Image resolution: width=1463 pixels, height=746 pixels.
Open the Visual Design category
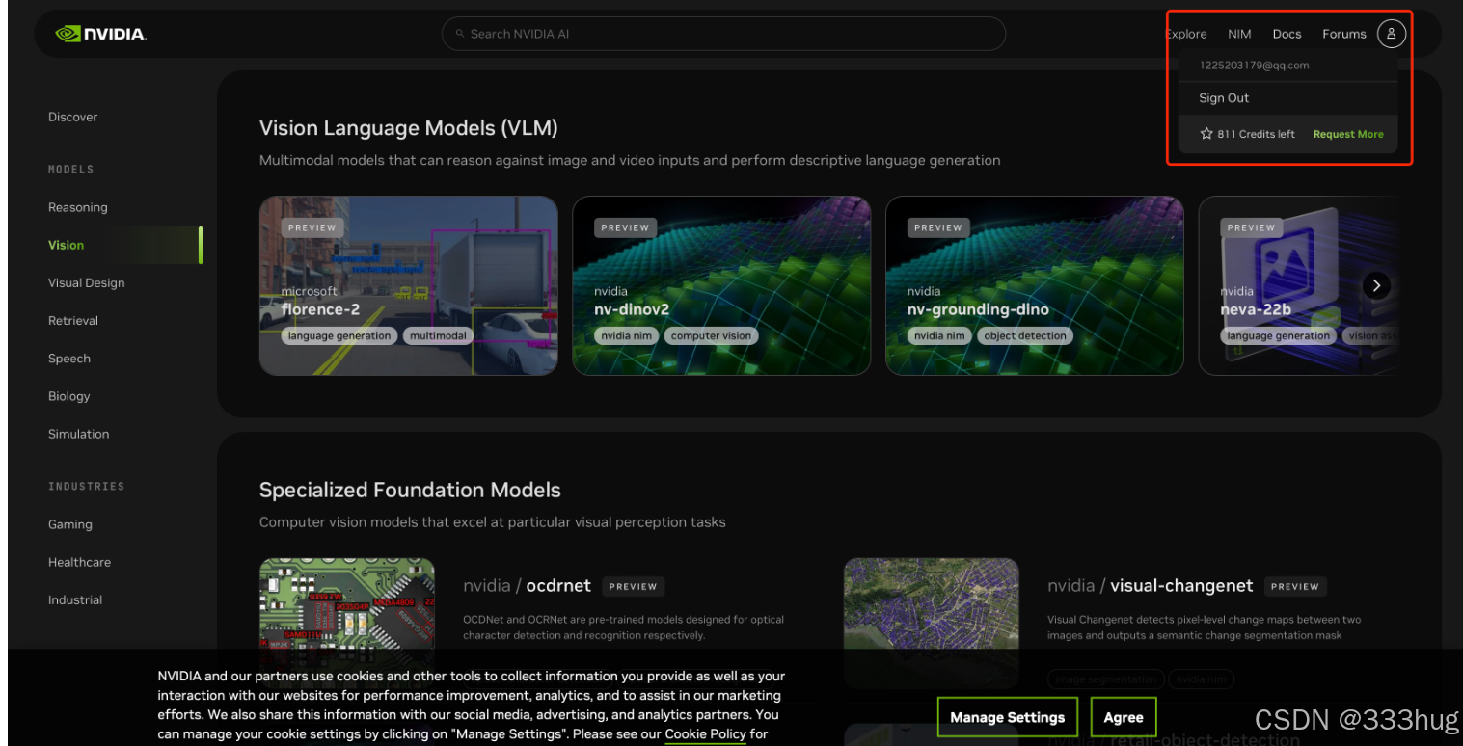tap(87, 282)
